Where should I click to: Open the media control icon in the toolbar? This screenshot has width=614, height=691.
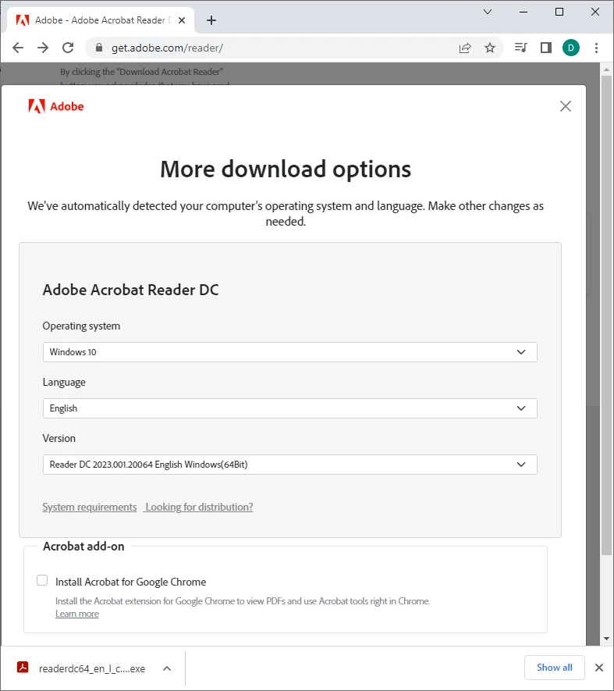(520, 48)
